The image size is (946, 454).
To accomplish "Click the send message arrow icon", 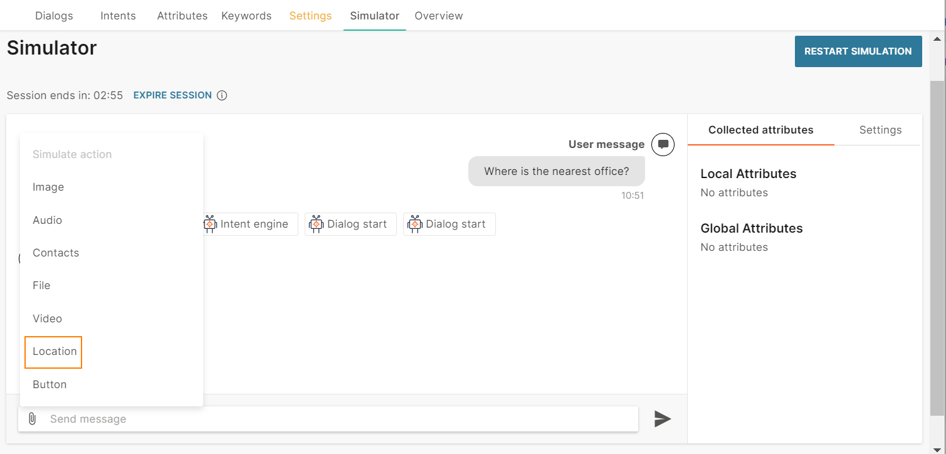I will pos(663,419).
